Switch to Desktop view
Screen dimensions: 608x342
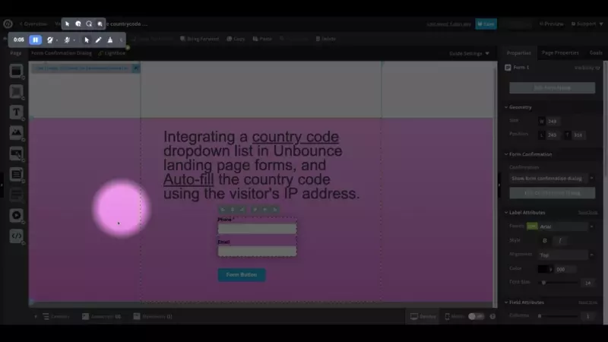click(x=423, y=317)
